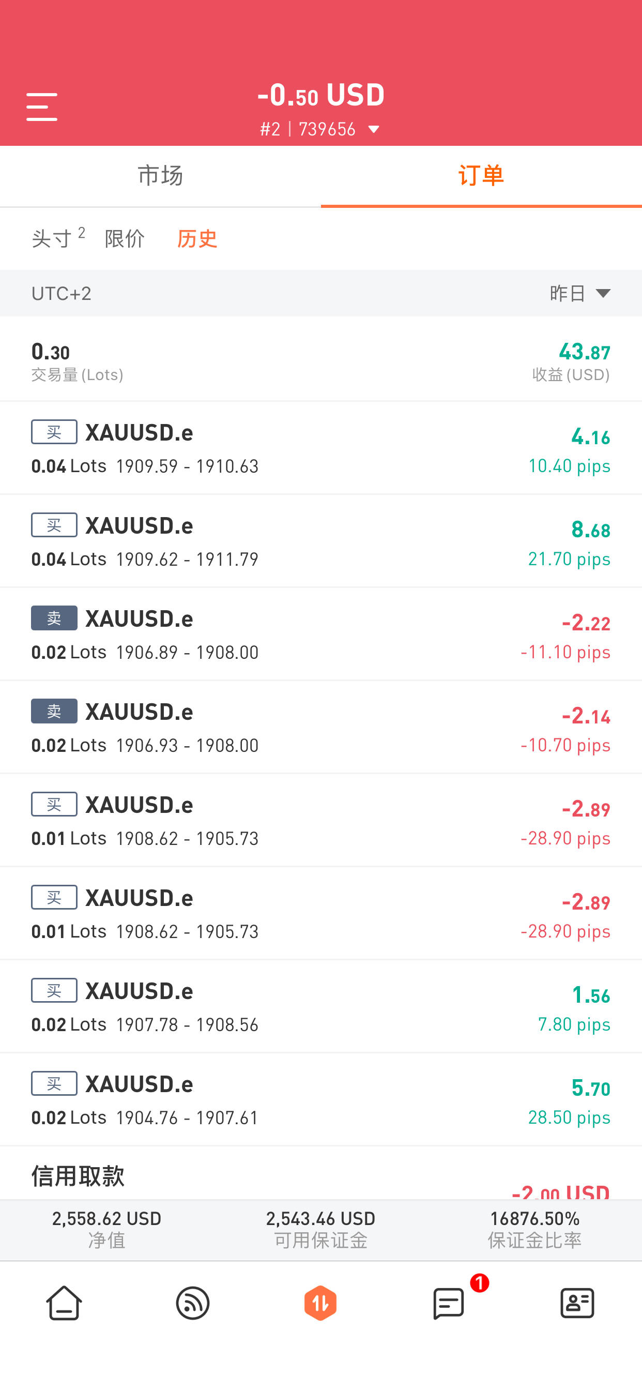The width and height of the screenshot is (642, 1390).
Task: Open the hamburger side menu
Action: coord(41,107)
